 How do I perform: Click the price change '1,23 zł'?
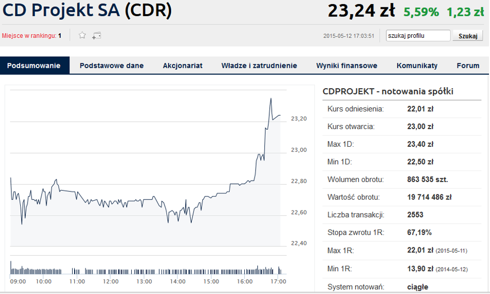point(465,12)
